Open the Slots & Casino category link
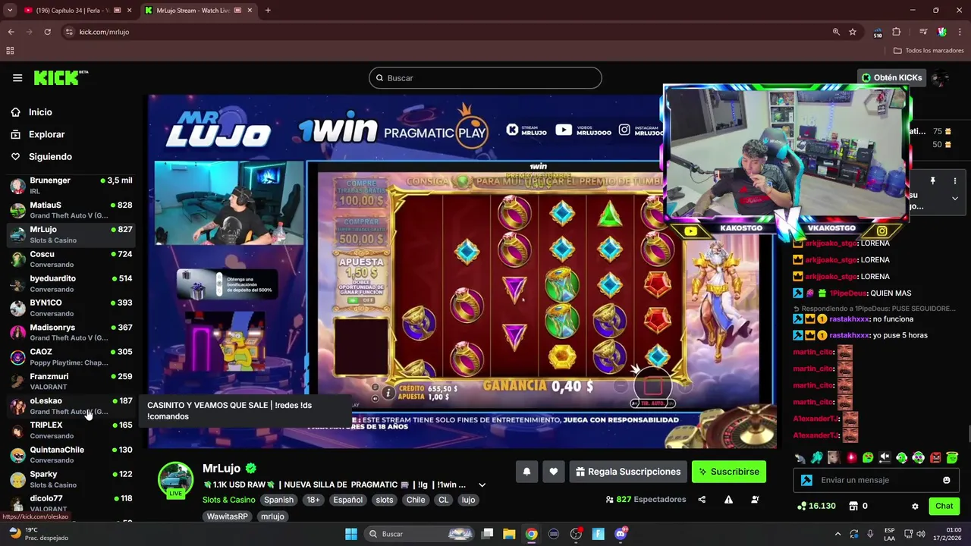Viewport: 971px width, 546px height. pyautogui.click(x=228, y=500)
